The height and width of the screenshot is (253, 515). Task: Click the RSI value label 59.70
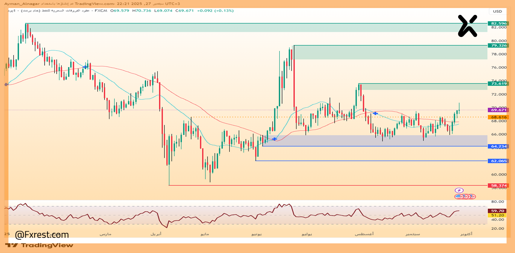click(499, 210)
